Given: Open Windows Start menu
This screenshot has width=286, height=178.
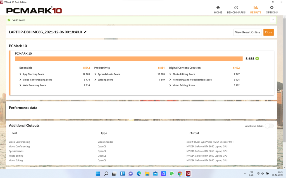Looking at the screenshot, I should pyautogui.click(x=98, y=174).
